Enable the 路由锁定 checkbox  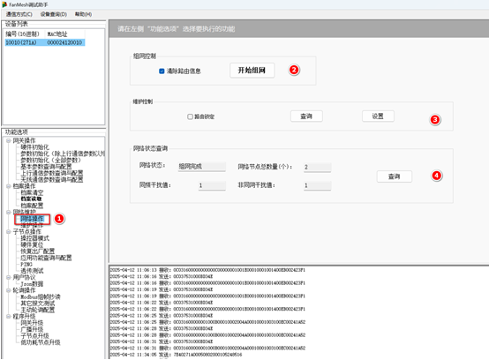coord(190,116)
